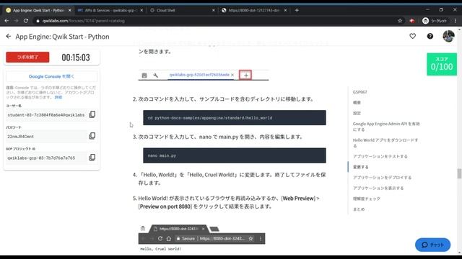Go back with the lab page arrow
This screenshot has height=259, width=462.
click(8, 37)
